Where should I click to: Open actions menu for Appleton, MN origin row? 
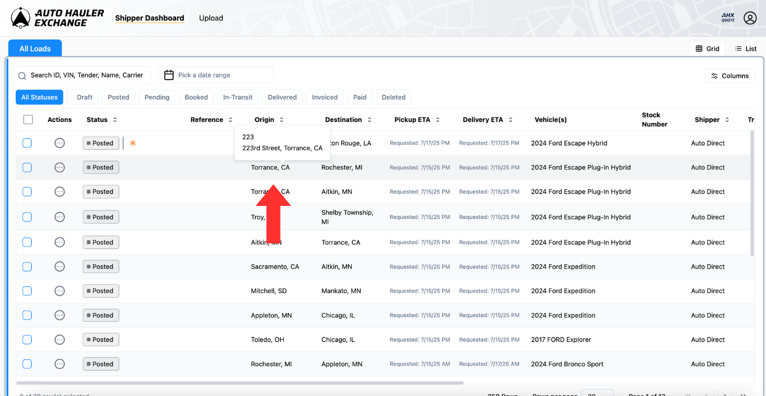(x=60, y=316)
